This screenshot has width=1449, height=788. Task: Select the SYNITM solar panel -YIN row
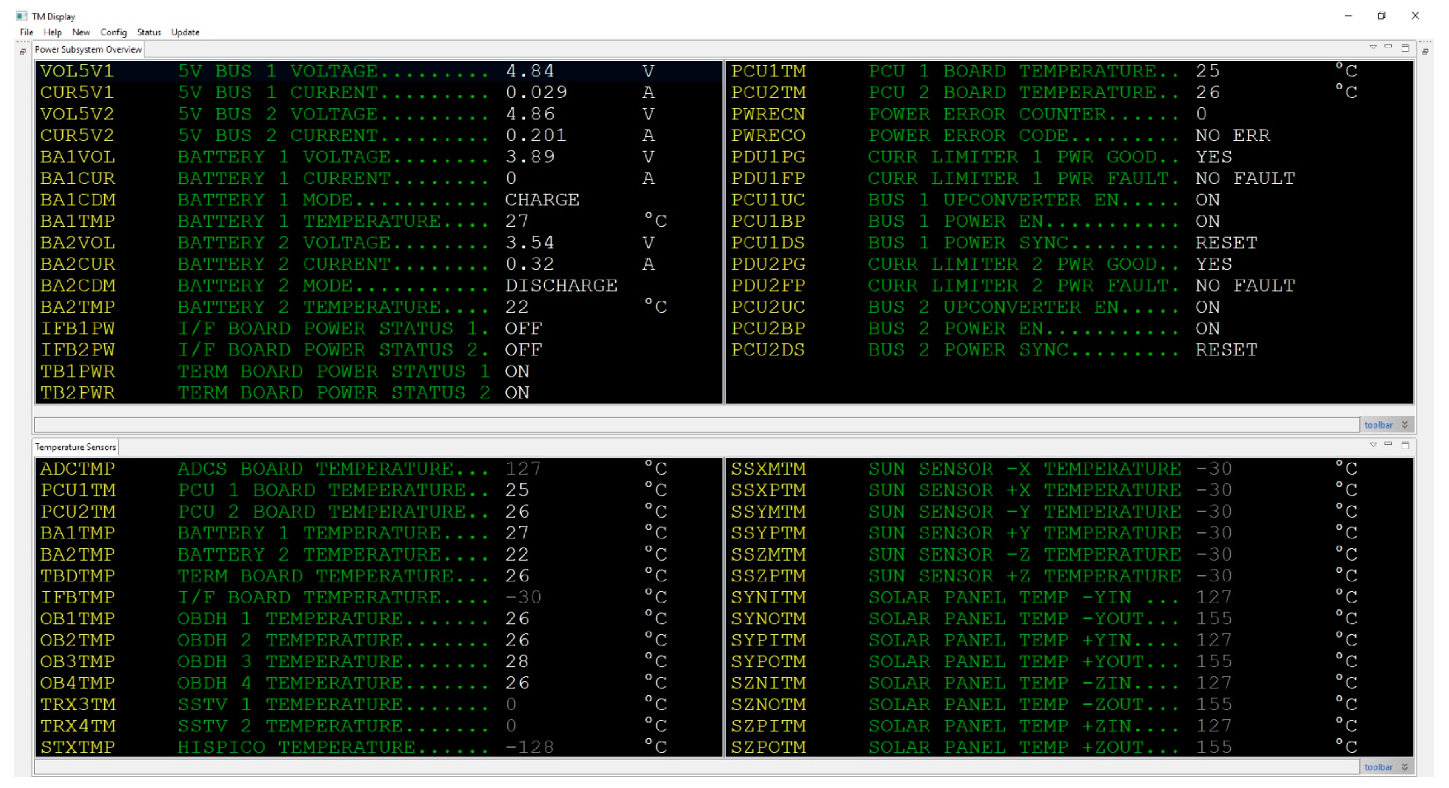click(1070, 597)
